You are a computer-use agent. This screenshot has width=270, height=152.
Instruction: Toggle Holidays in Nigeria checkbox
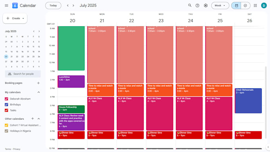tap(6, 131)
